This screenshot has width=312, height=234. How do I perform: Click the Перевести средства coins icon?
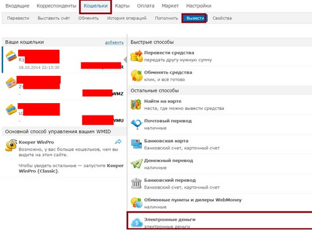coord(137,56)
